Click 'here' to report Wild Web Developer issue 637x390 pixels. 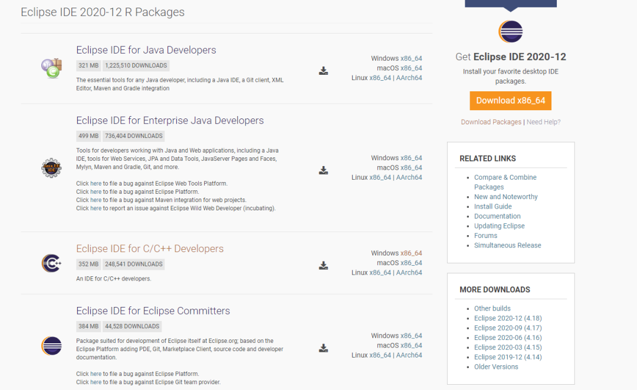(96, 208)
